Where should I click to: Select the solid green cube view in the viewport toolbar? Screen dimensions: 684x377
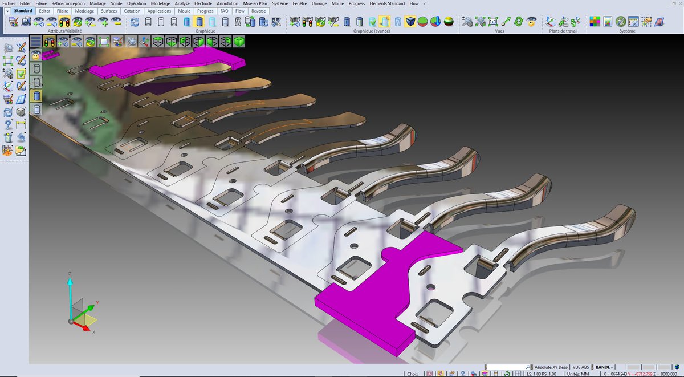(x=239, y=41)
